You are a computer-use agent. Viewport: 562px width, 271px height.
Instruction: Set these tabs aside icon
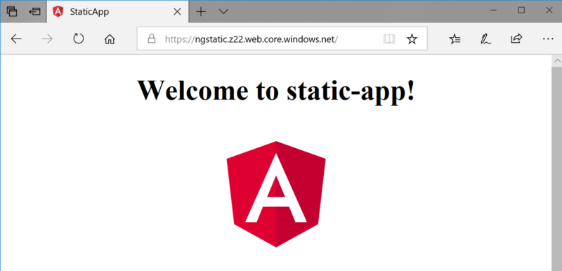(x=34, y=11)
